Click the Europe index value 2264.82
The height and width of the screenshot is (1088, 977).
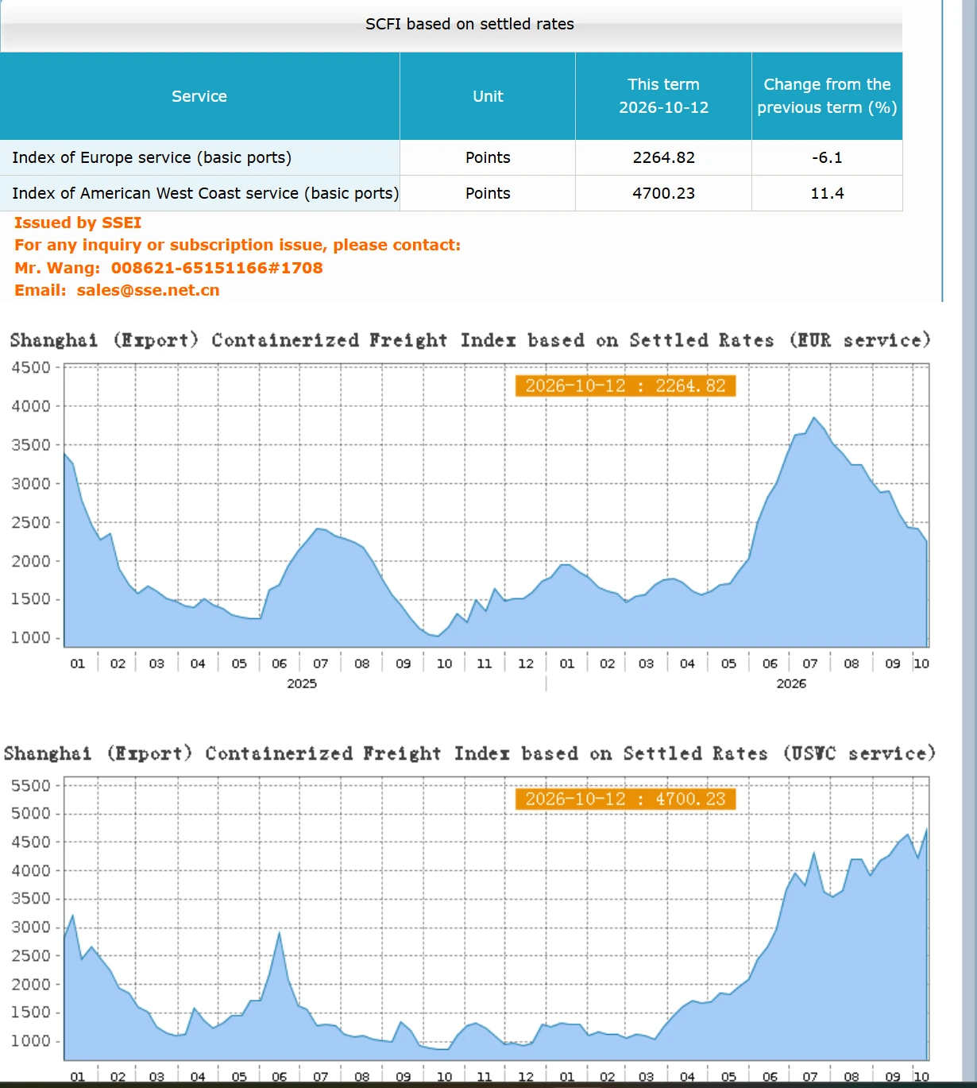coord(663,157)
